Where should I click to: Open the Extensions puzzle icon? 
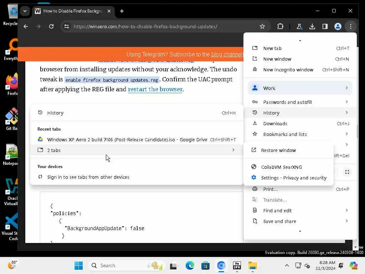click(x=280, y=26)
